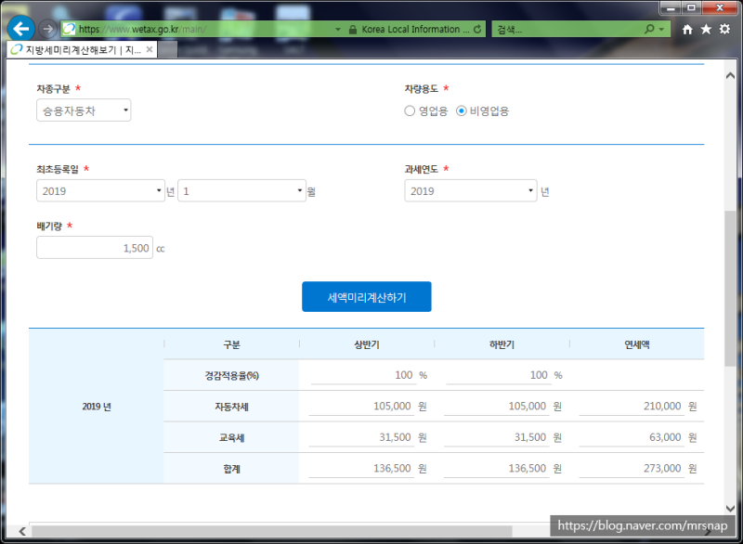Screen dimensions: 743x544
Task: Click the 연세액 column header
Action: click(637, 344)
